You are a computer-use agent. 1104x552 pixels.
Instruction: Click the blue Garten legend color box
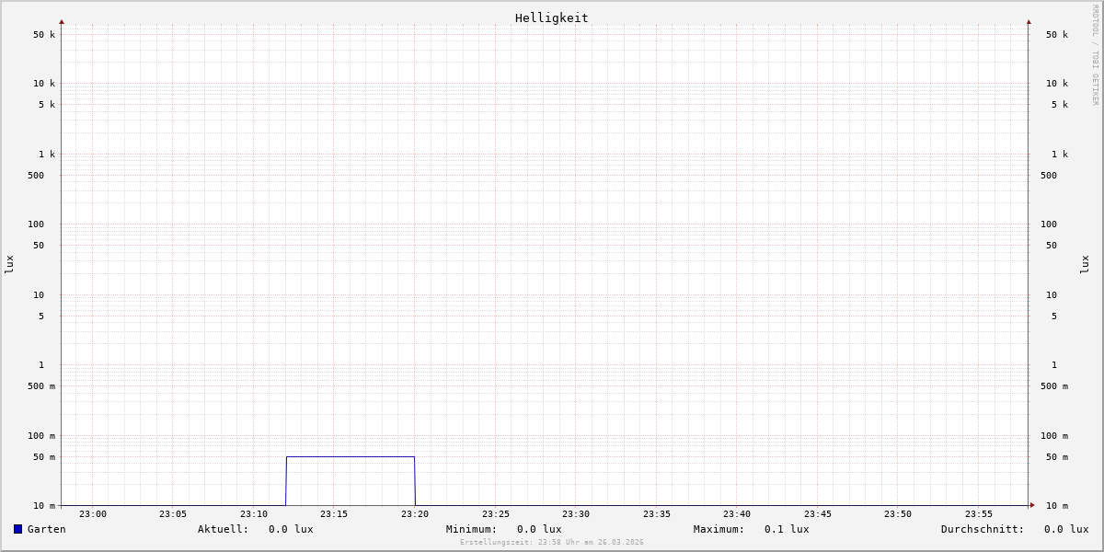pyautogui.click(x=17, y=529)
